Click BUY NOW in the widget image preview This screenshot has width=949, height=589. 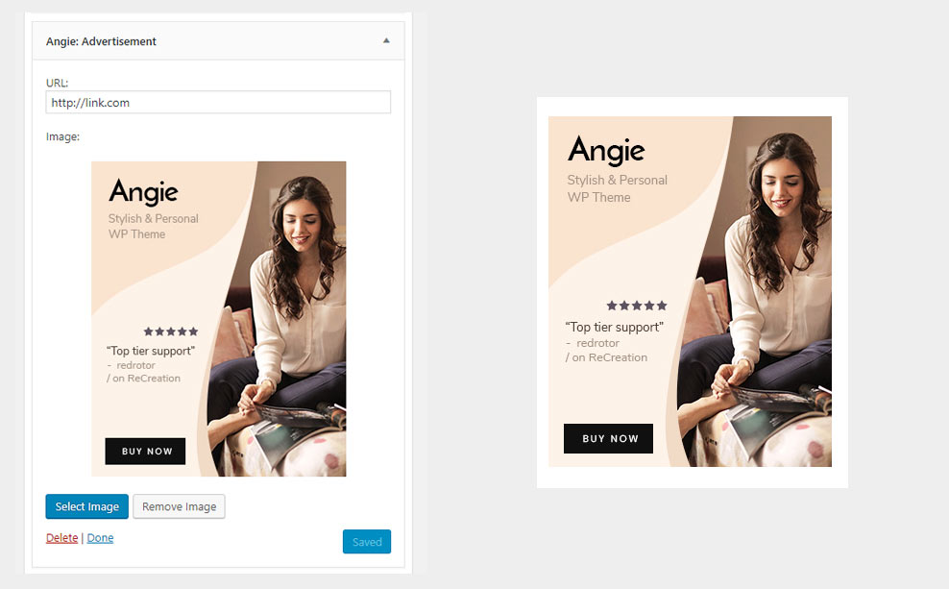point(146,452)
